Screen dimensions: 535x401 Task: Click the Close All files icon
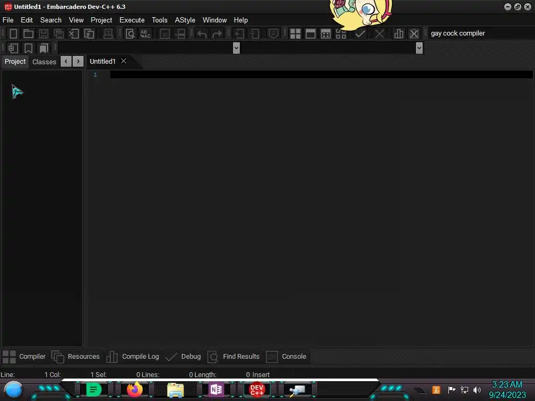89,33
